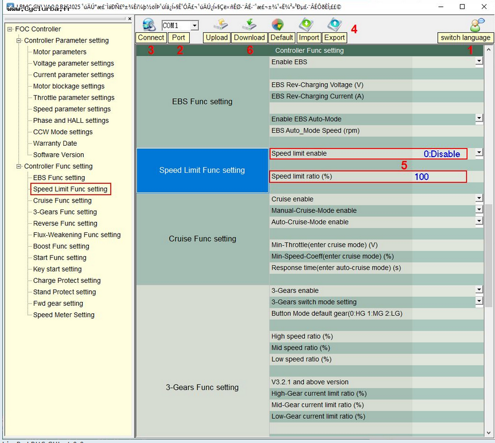Image resolution: width=495 pixels, height=443 pixels.
Task: Collapse the Controller Func setting tree node
Action: pos(19,166)
